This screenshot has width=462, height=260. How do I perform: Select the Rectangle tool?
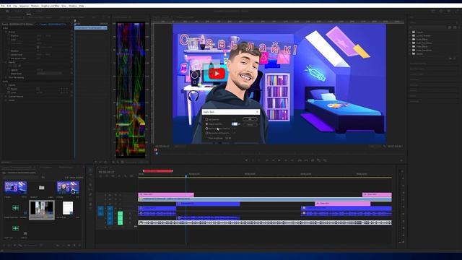point(90,199)
